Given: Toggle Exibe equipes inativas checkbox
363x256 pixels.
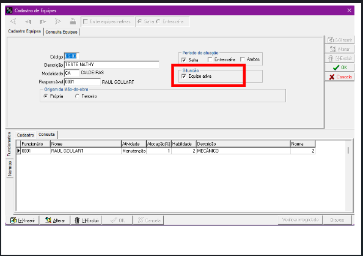Looking at the screenshot, I should point(86,21).
